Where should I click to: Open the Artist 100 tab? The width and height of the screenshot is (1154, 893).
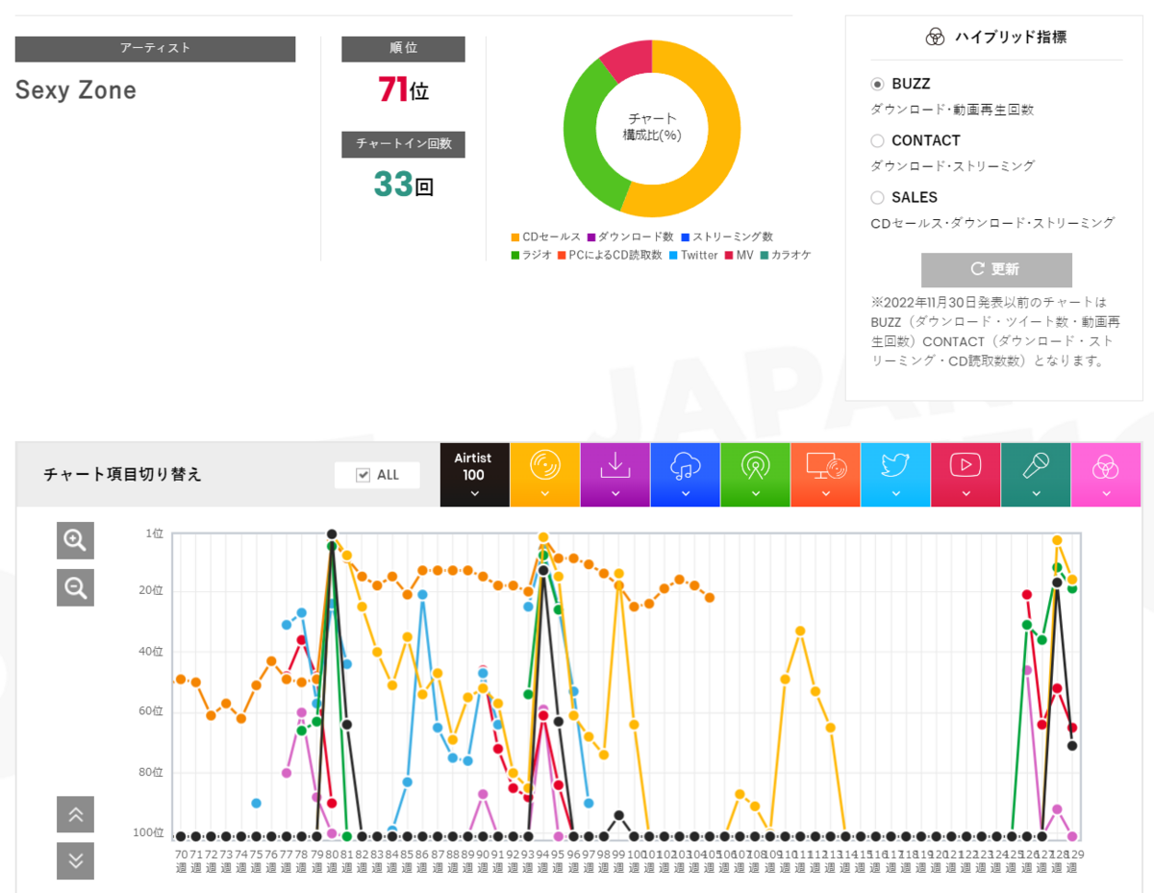point(475,475)
